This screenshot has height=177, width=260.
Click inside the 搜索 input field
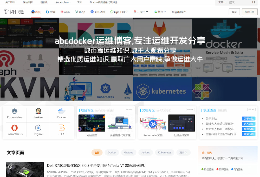239,2
